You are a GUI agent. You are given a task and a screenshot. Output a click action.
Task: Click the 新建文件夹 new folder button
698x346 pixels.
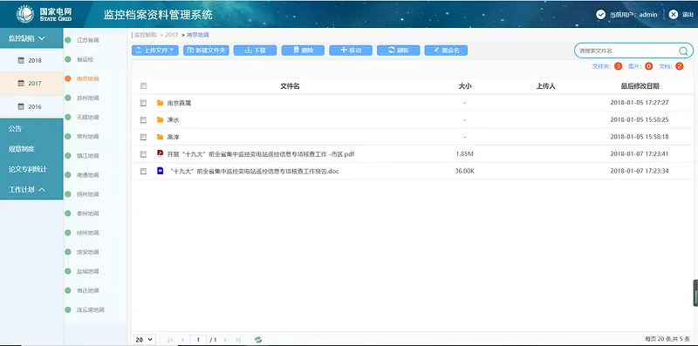click(206, 51)
